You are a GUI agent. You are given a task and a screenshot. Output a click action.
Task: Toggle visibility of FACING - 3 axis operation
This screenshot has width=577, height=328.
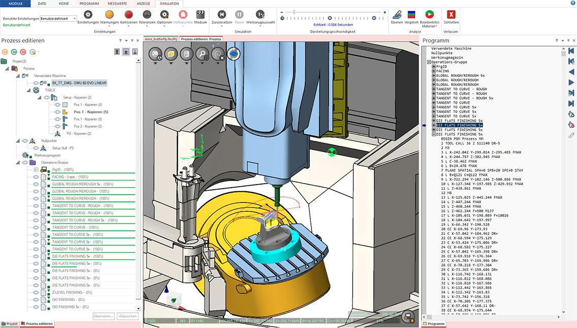[x=36, y=177]
